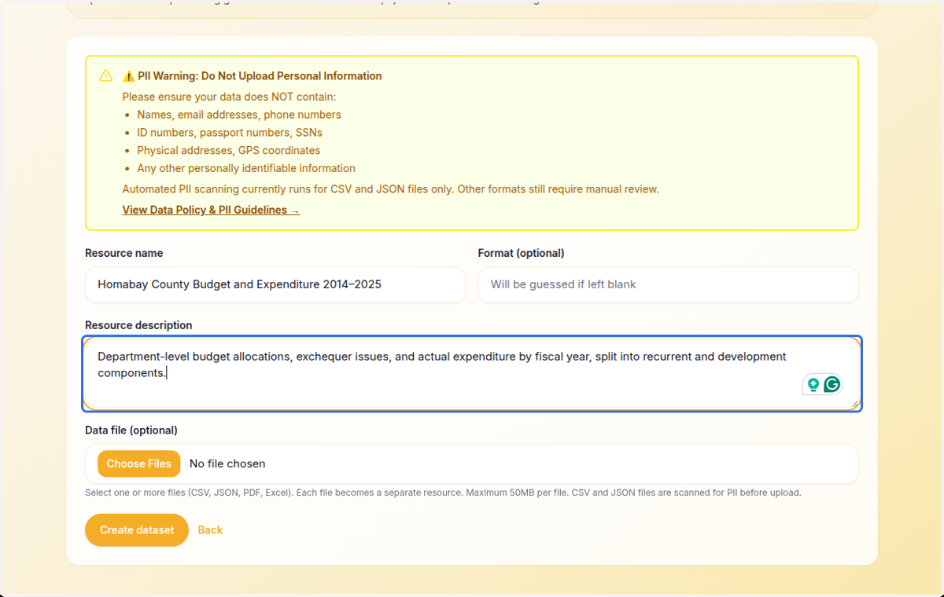Click the 'Automated PII scanning currently runs' sentence

click(x=390, y=189)
